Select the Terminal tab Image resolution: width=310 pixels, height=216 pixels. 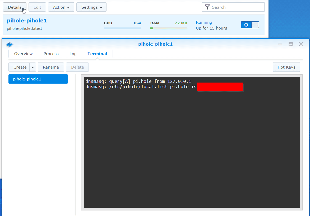click(x=97, y=54)
